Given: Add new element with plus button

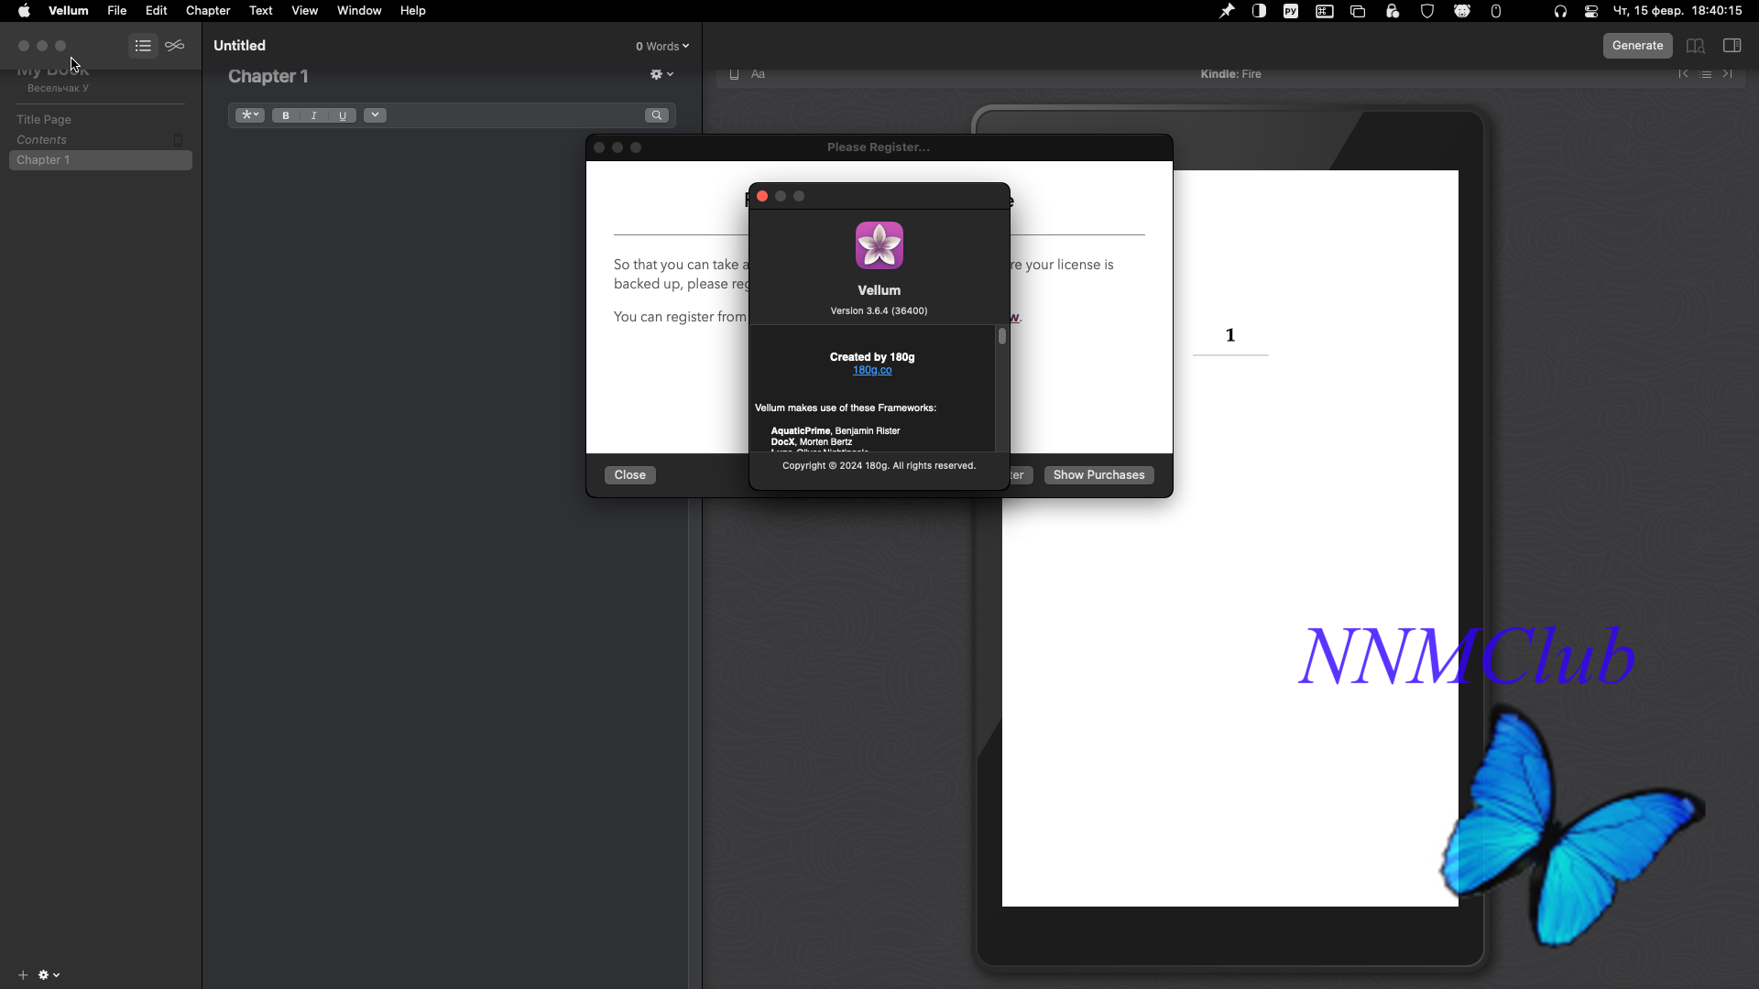Looking at the screenshot, I should pos(23,975).
